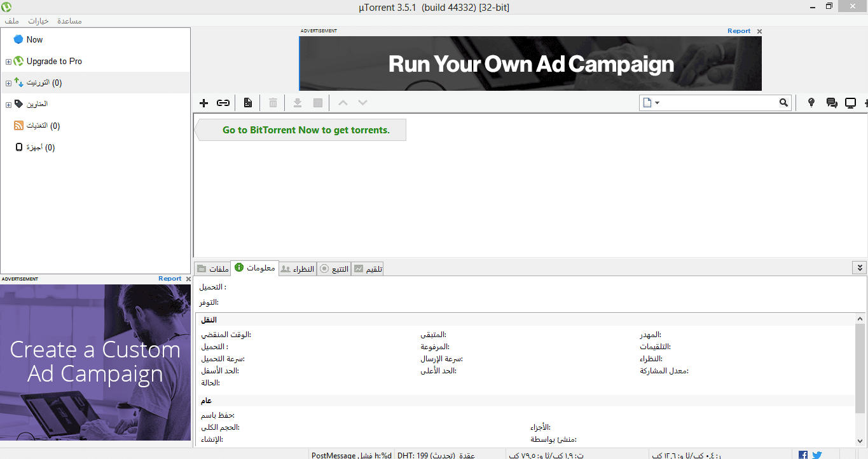
Task: Click the torrents arrows icon التورنيت
Action: [x=18, y=83]
